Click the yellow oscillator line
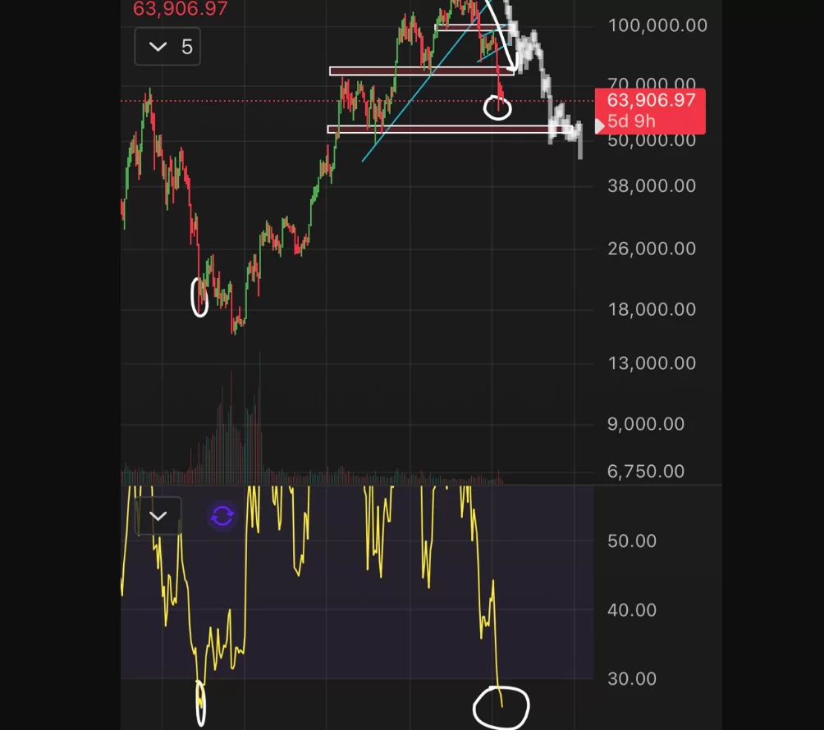The image size is (824, 730). 295,550
